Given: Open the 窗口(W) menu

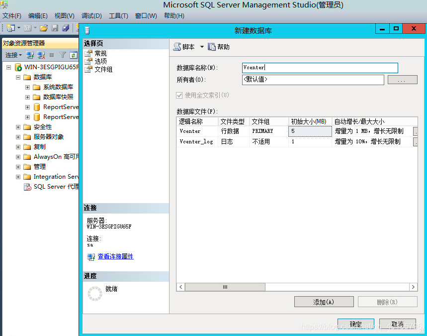Looking at the screenshot, I should click(146, 16).
